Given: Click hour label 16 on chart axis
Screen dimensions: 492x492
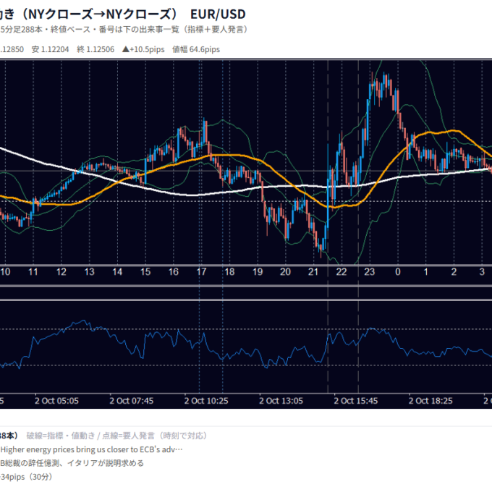Looking at the screenshot, I should point(174,272).
